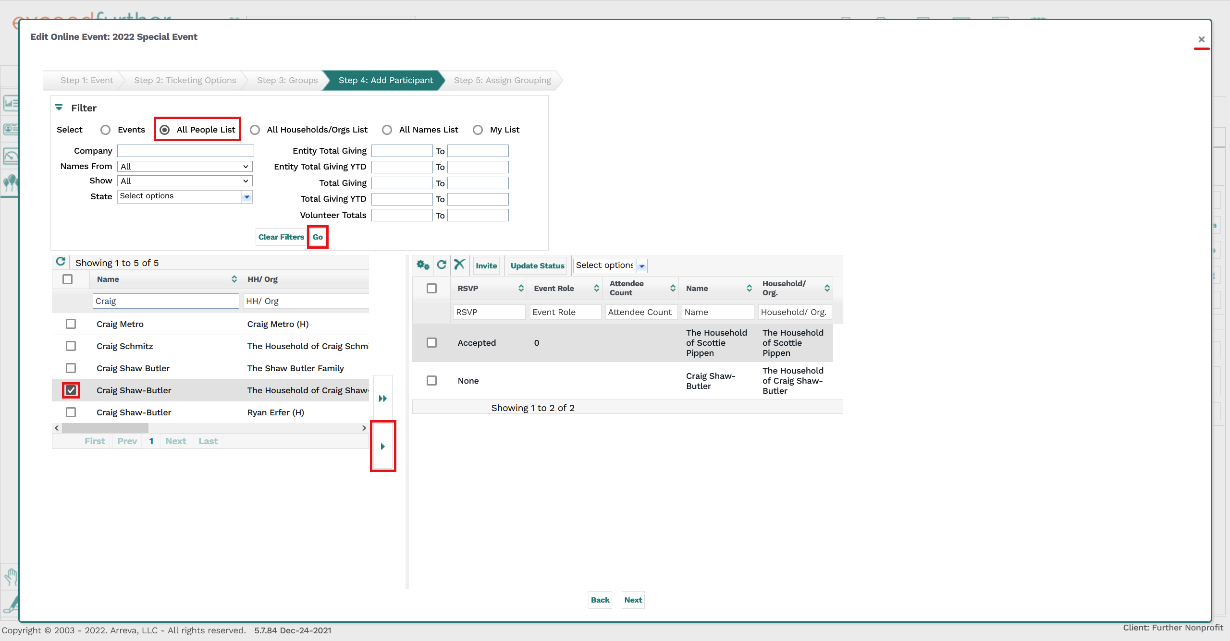Image resolution: width=1230 pixels, height=641 pixels.
Task: Open Step 2: Ticketing Options
Action: pyautogui.click(x=185, y=80)
